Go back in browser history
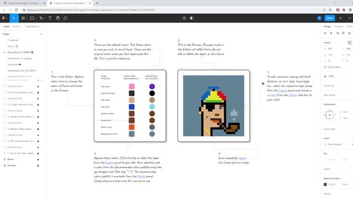The width and height of the screenshot is (353, 198). (4, 10)
